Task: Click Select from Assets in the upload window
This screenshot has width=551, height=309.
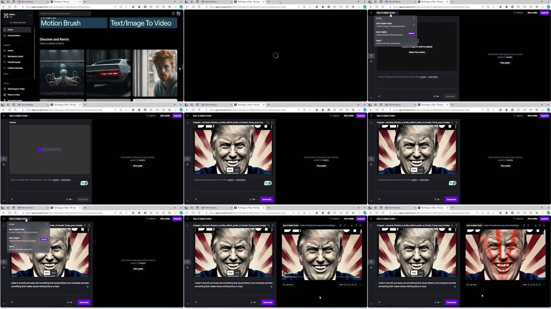Action: pos(417,52)
